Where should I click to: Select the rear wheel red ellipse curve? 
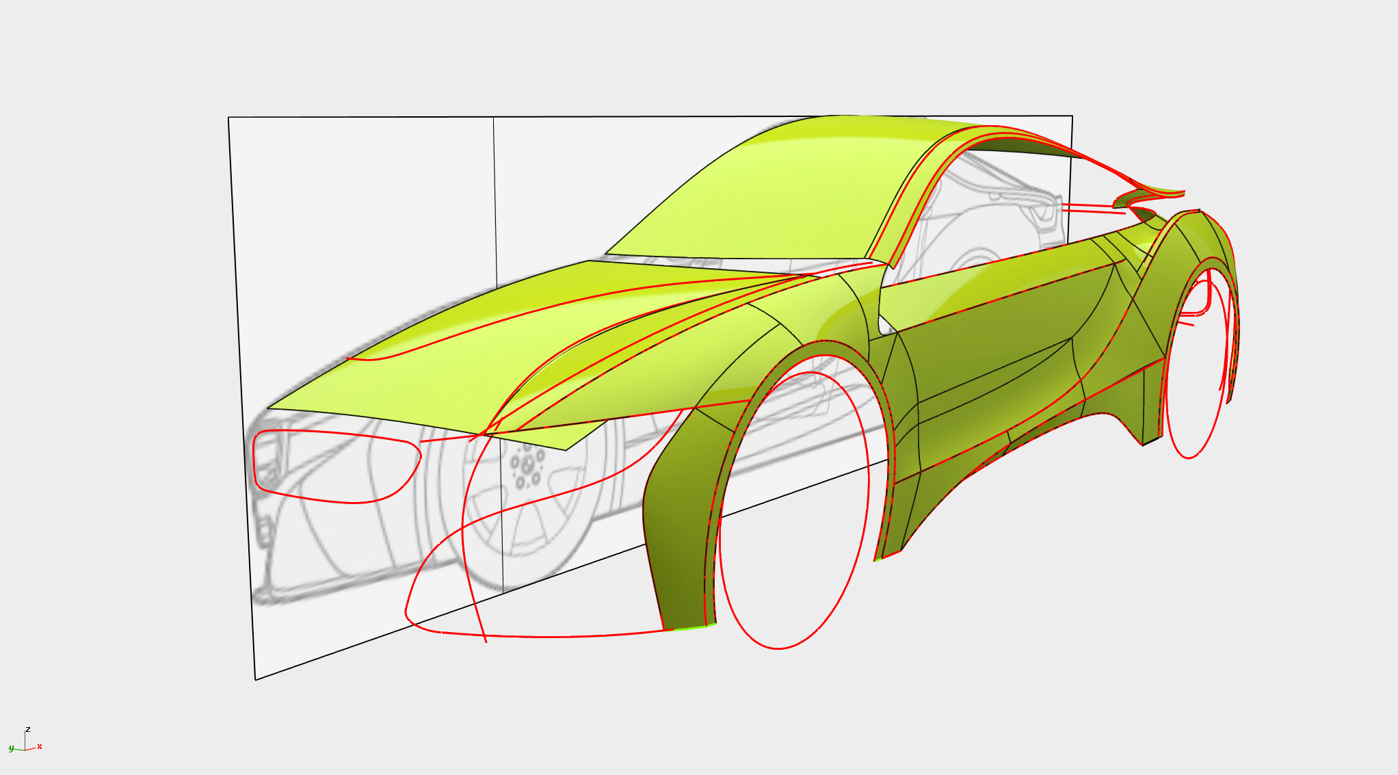click(x=1189, y=457)
